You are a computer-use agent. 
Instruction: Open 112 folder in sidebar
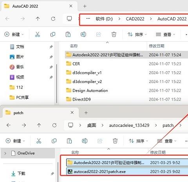point(16,87)
